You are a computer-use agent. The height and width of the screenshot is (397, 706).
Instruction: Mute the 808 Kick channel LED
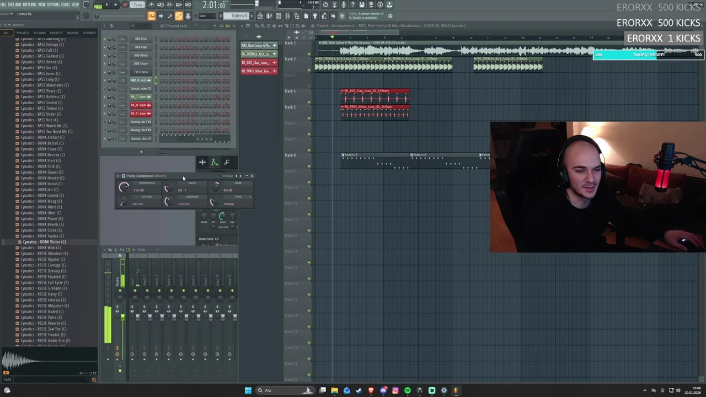(105, 39)
